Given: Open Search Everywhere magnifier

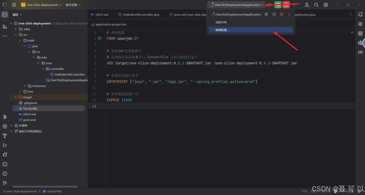Looking at the screenshot, I should [316, 5].
